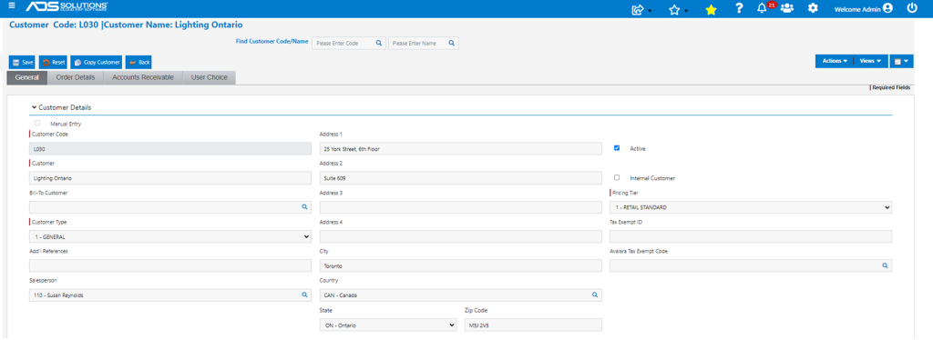Click search icon in customer code finder
Viewport: 933px width, 340px height.
pos(378,44)
